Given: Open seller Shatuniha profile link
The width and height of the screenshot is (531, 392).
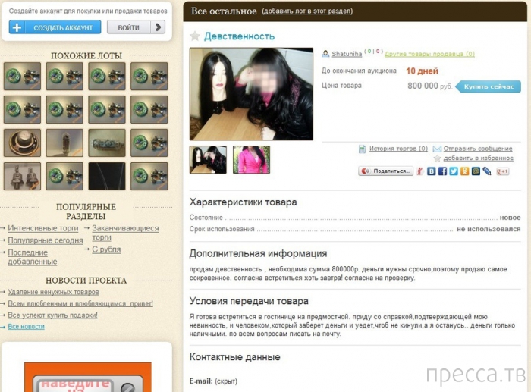Looking at the screenshot, I should pyautogui.click(x=348, y=54).
